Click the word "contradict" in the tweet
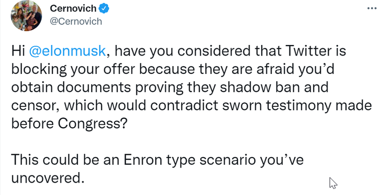Viewport: 385px width, 195px height. point(184,106)
